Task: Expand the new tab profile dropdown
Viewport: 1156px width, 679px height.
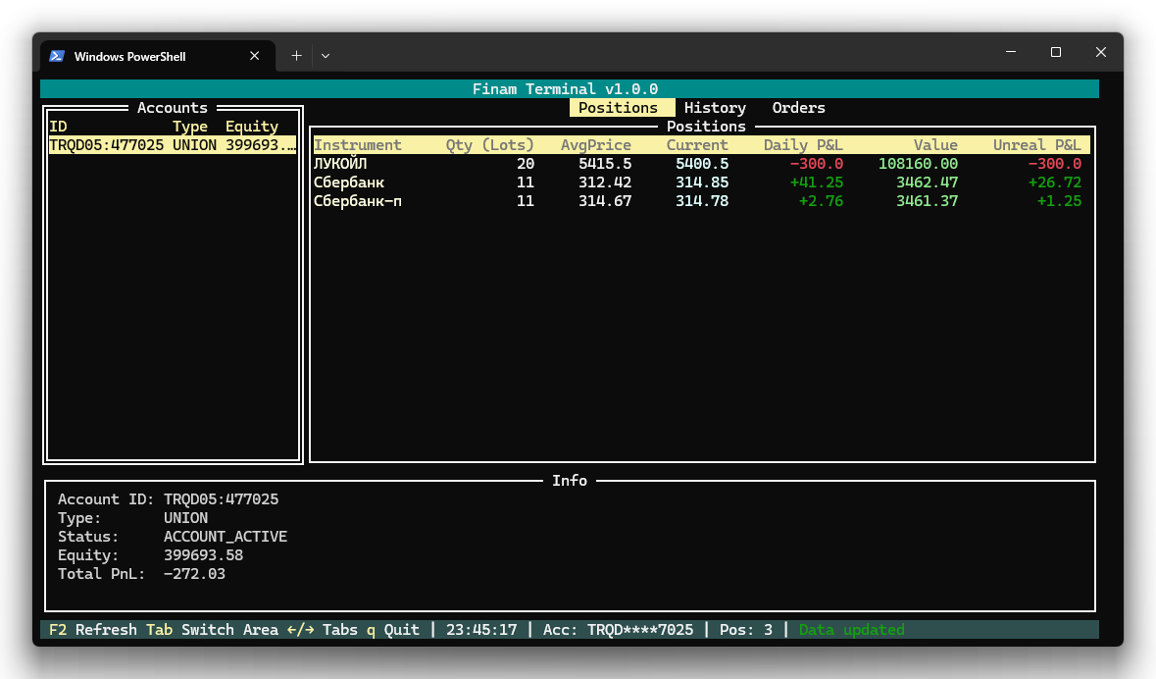Action: (x=326, y=56)
